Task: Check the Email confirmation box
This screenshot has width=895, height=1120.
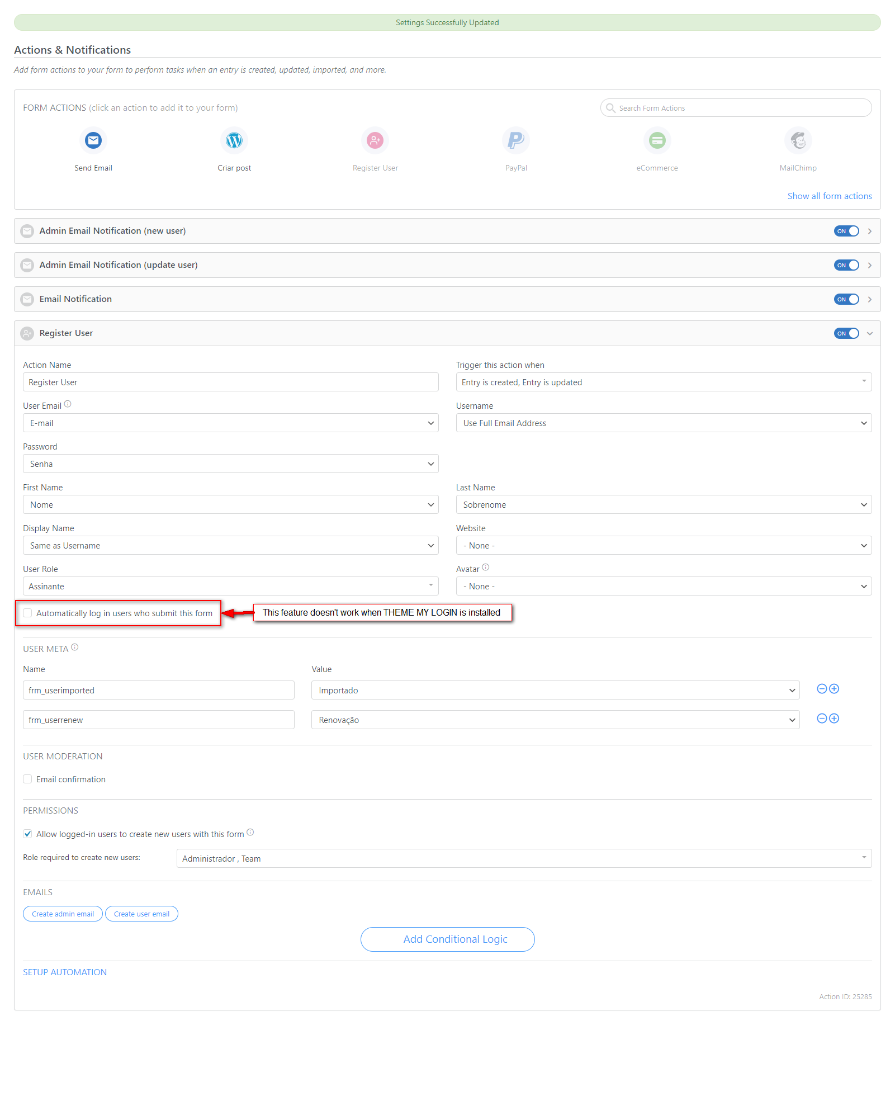Action: [x=27, y=779]
